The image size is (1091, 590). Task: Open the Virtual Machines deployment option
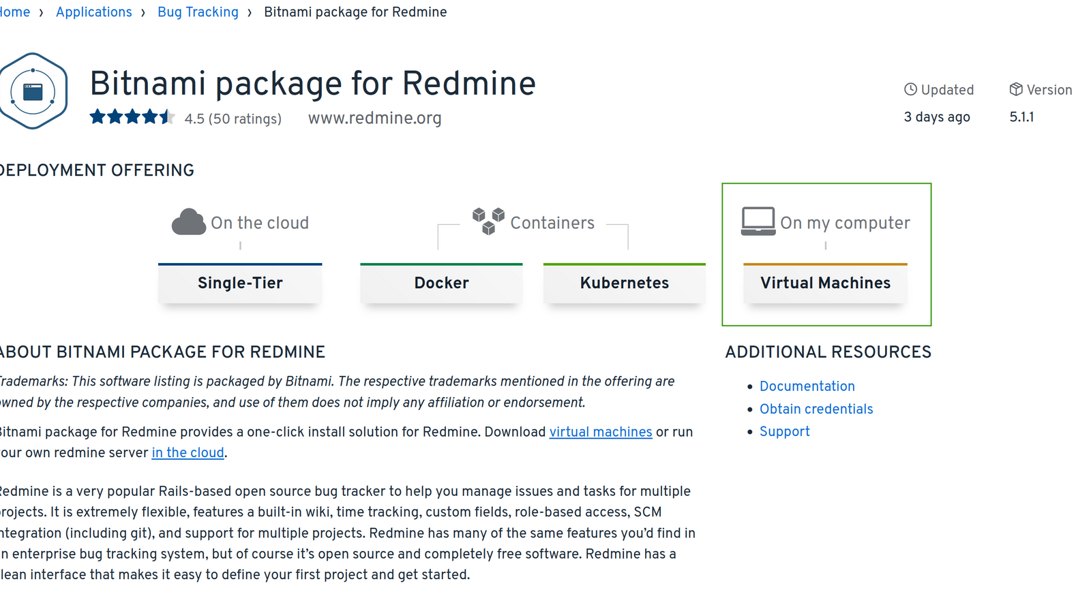825,283
